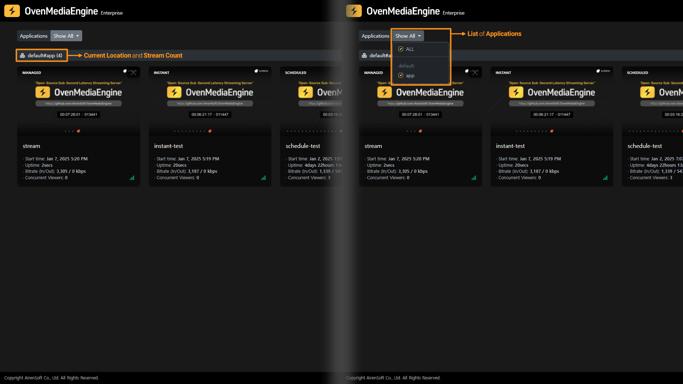Screen dimensions: 683x384
Task: Click the lightning logo in the right-half header
Action: tap(354, 11)
